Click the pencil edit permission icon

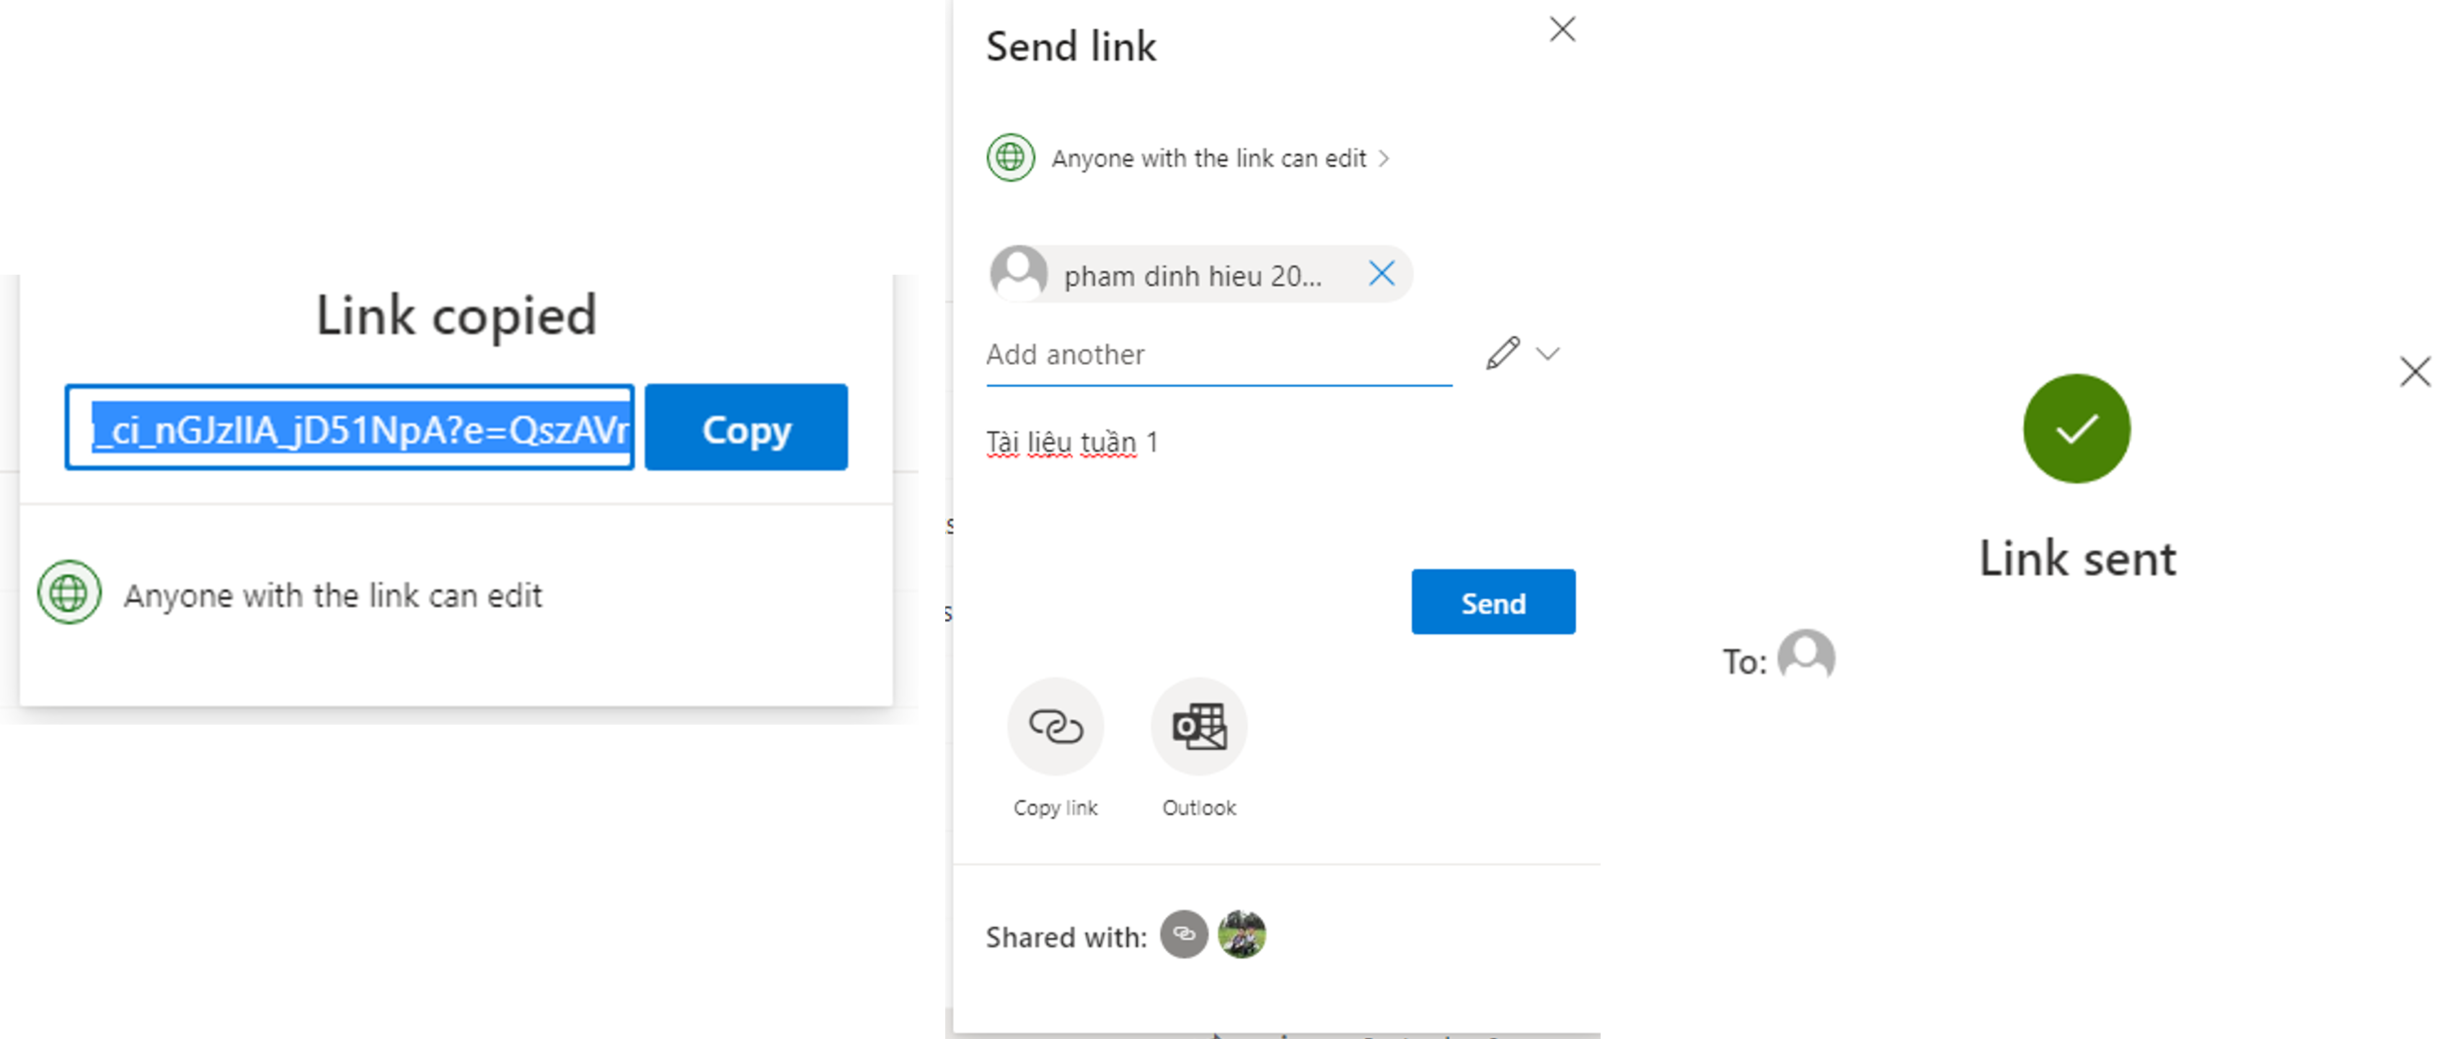point(1502,353)
